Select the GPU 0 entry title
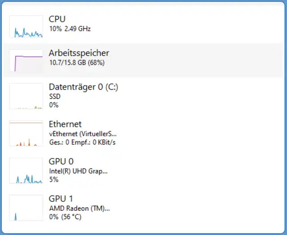The image size is (287, 235). (x=61, y=161)
